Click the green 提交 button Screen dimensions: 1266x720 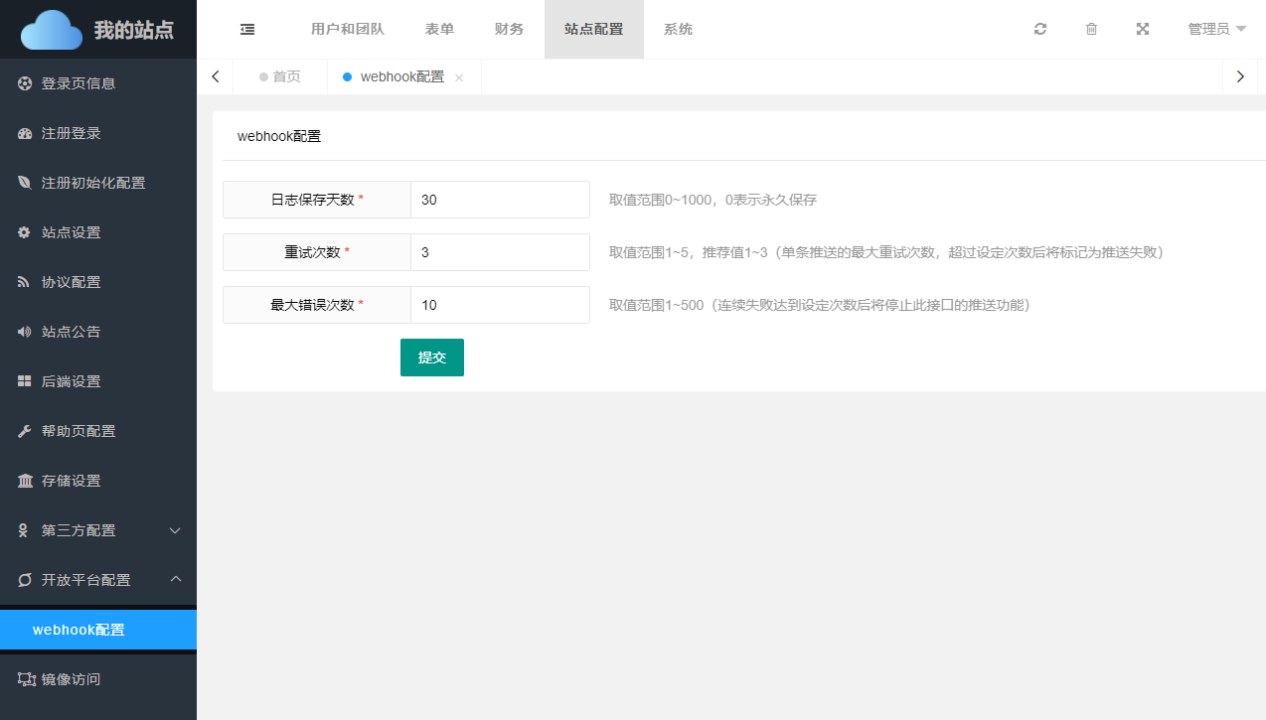click(432, 358)
